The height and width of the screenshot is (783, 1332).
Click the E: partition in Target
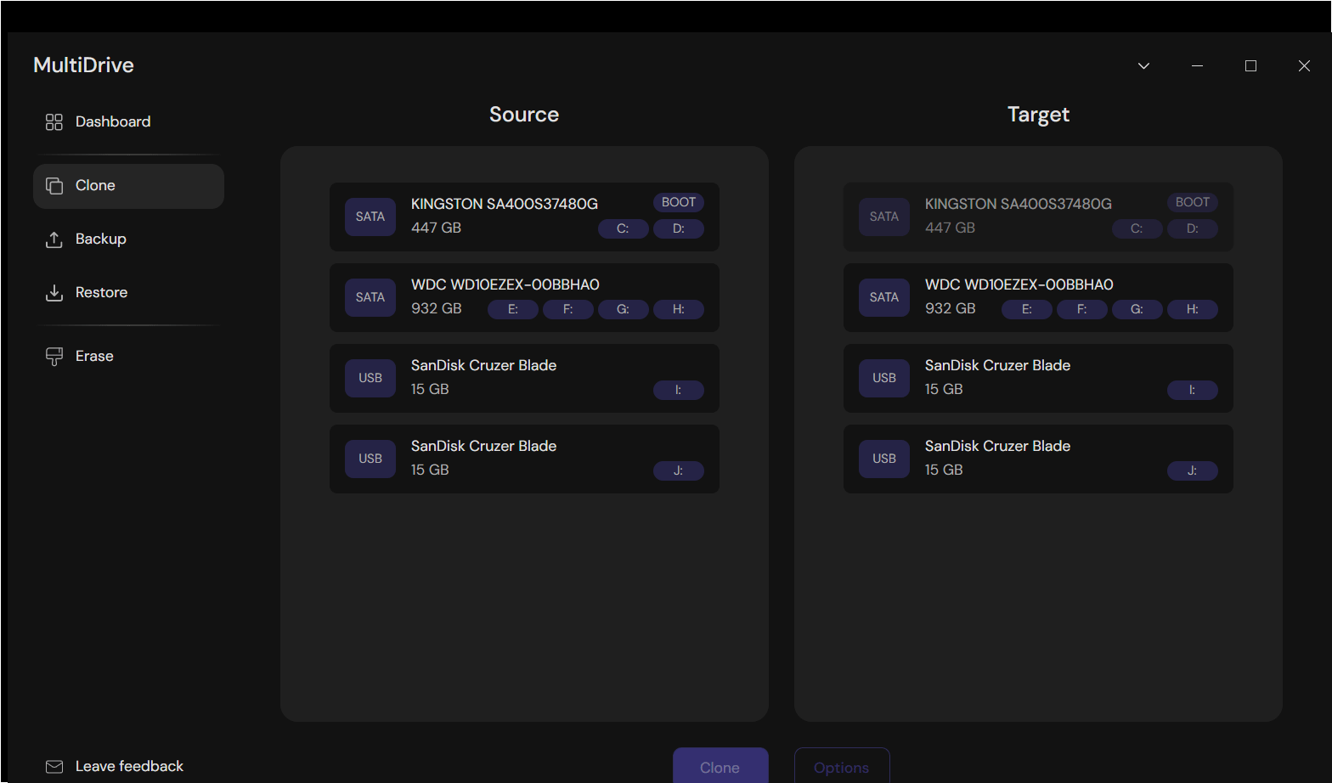point(1027,309)
